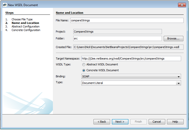The width and height of the screenshot is (189, 130).
Task: Click the NetBeans icon in title bar
Action: 5,5
